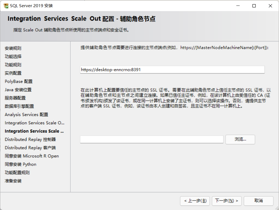279x210 pixels.
Task: Maximize the SQL Server 2019 安装 window
Action: tap(254, 6)
